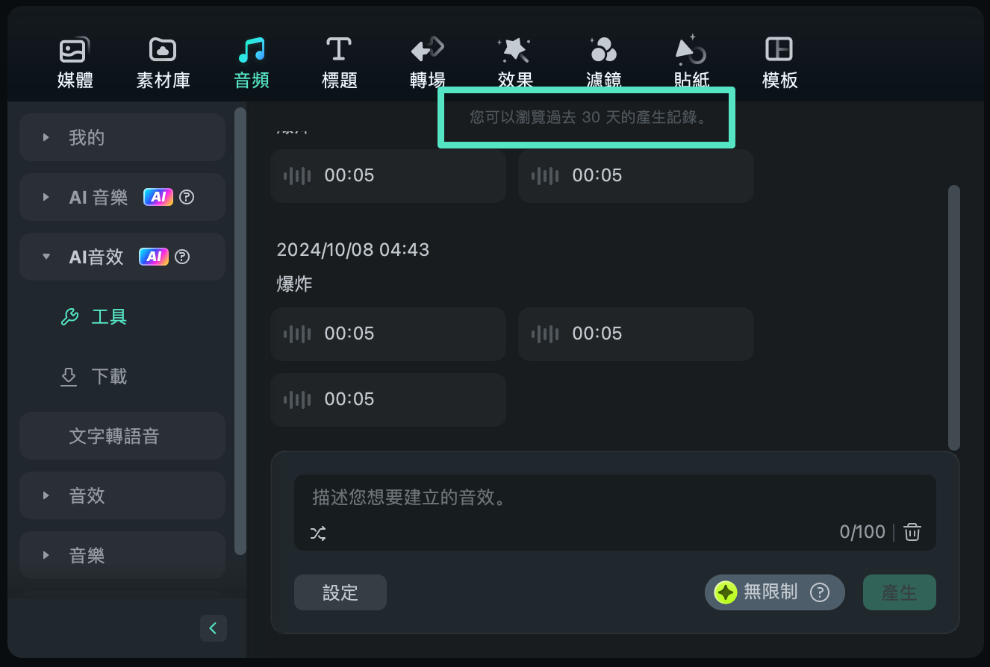The width and height of the screenshot is (990, 667).
Task: Open the 媒體 media tab
Action: pyautogui.click(x=75, y=63)
